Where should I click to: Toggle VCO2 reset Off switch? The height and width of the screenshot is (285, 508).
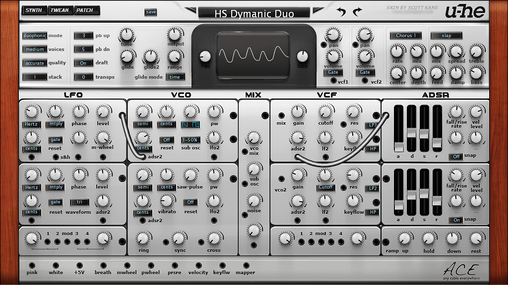point(190,202)
